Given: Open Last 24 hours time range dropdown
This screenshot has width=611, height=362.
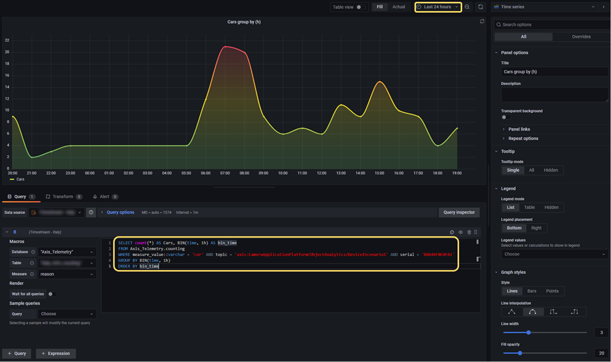Looking at the screenshot, I should coord(438,7).
